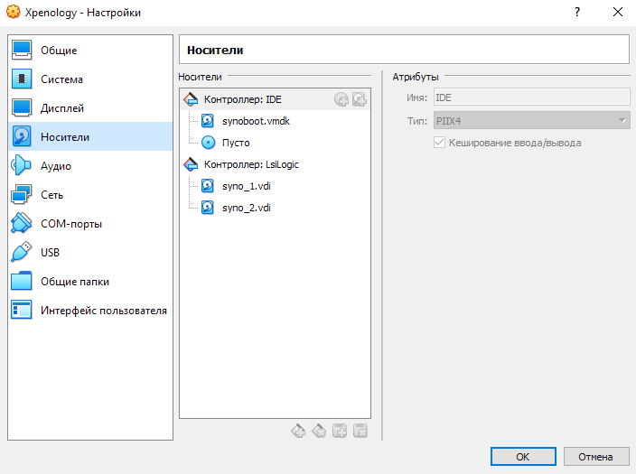Remove the selected attachment below the tree
The width and height of the screenshot is (636, 474).
pos(360,431)
